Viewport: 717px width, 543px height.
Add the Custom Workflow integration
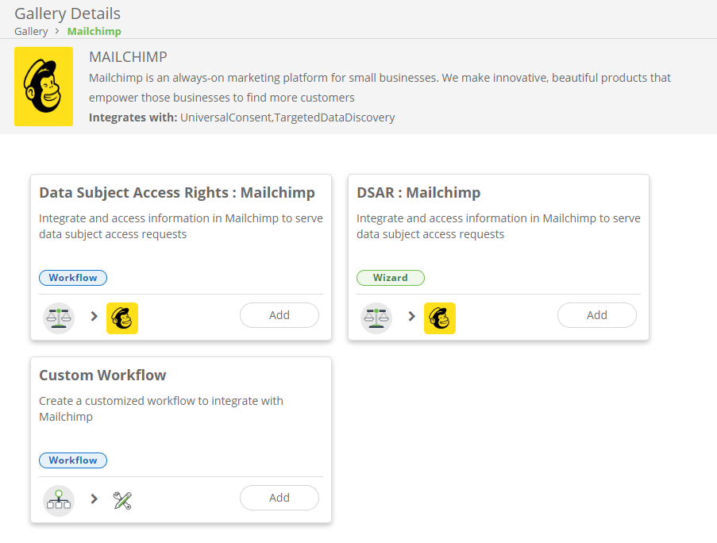(x=279, y=498)
